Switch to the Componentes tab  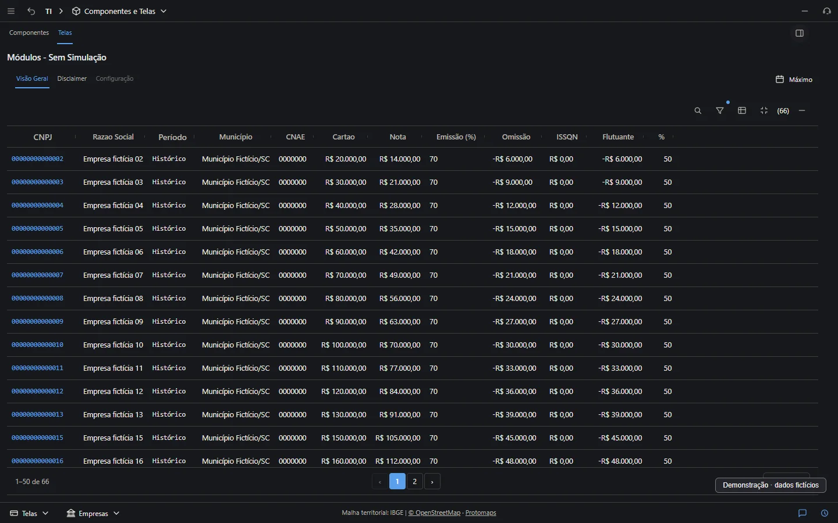pos(29,33)
